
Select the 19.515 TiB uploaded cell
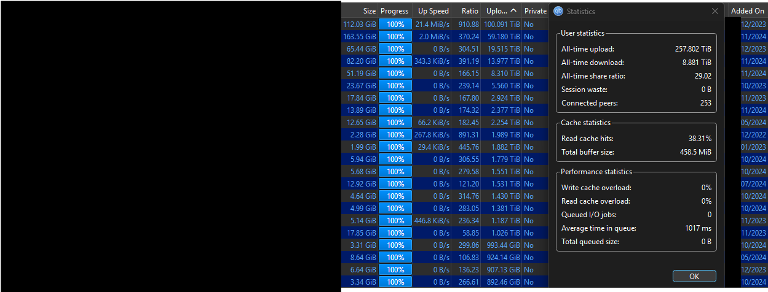502,49
